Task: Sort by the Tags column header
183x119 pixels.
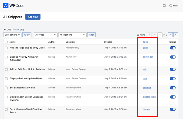Action: pos(145,42)
